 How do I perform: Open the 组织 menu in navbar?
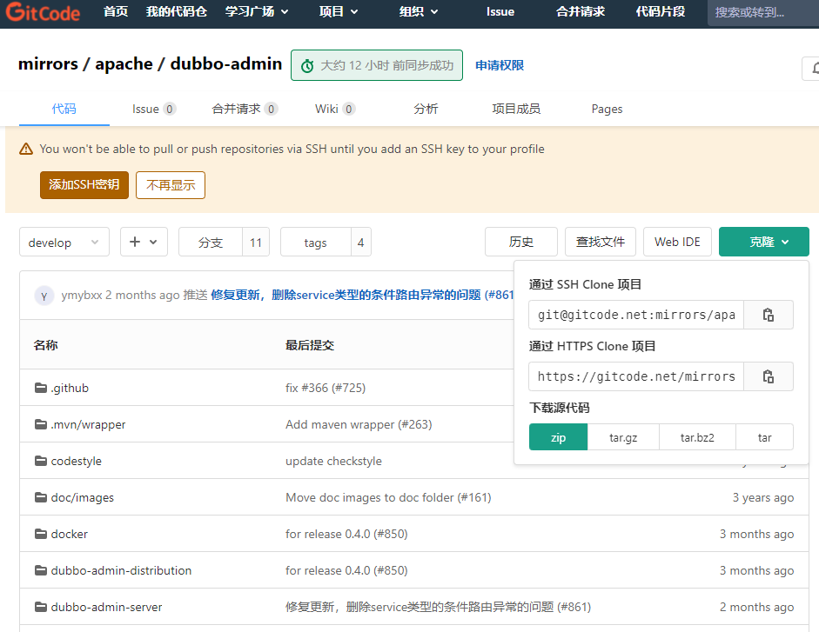419,11
